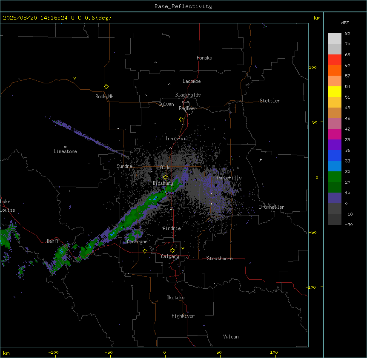The height and width of the screenshot is (358, 367).
Task: Click white asterisk marker above Limestone
Action: (x=65, y=147)
